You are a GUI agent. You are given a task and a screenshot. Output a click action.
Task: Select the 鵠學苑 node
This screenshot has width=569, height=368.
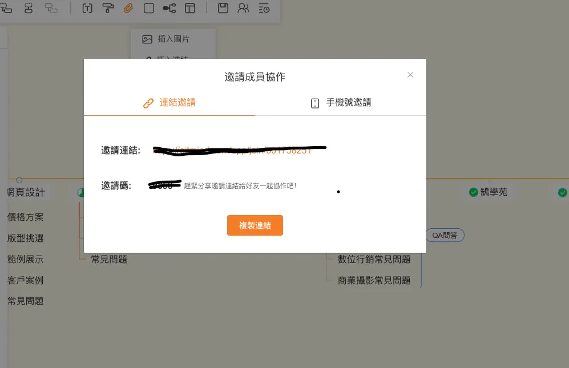tap(494, 192)
